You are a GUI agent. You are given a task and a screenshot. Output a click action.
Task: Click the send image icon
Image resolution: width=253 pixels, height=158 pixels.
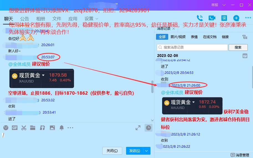(x=52, y=128)
